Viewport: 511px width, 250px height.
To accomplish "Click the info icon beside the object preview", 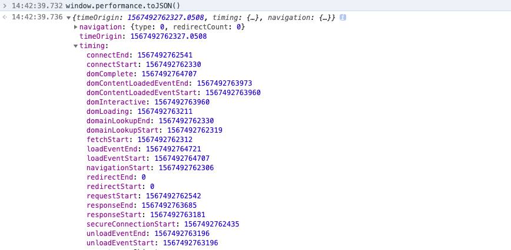I will point(343,18).
